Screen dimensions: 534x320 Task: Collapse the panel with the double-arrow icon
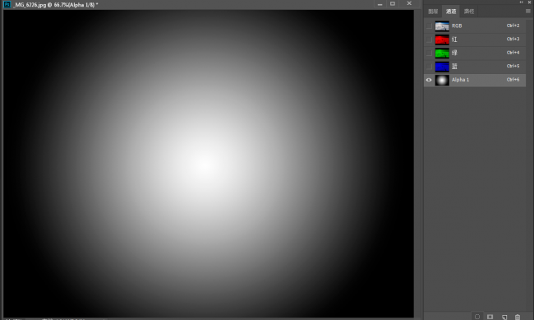521,2
